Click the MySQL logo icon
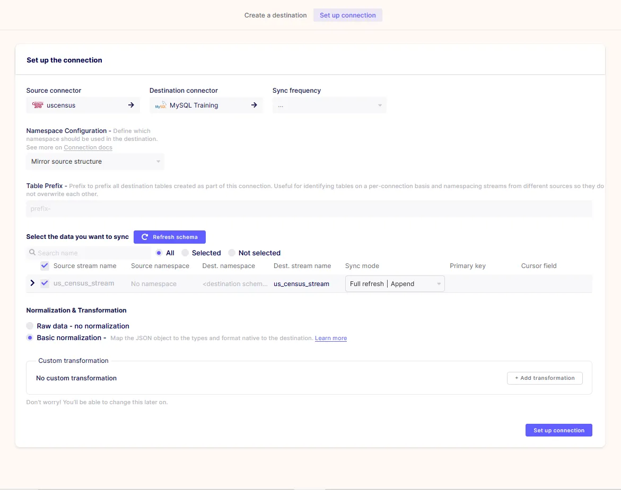Screen dimensions: 621x490 pos(160,105)
